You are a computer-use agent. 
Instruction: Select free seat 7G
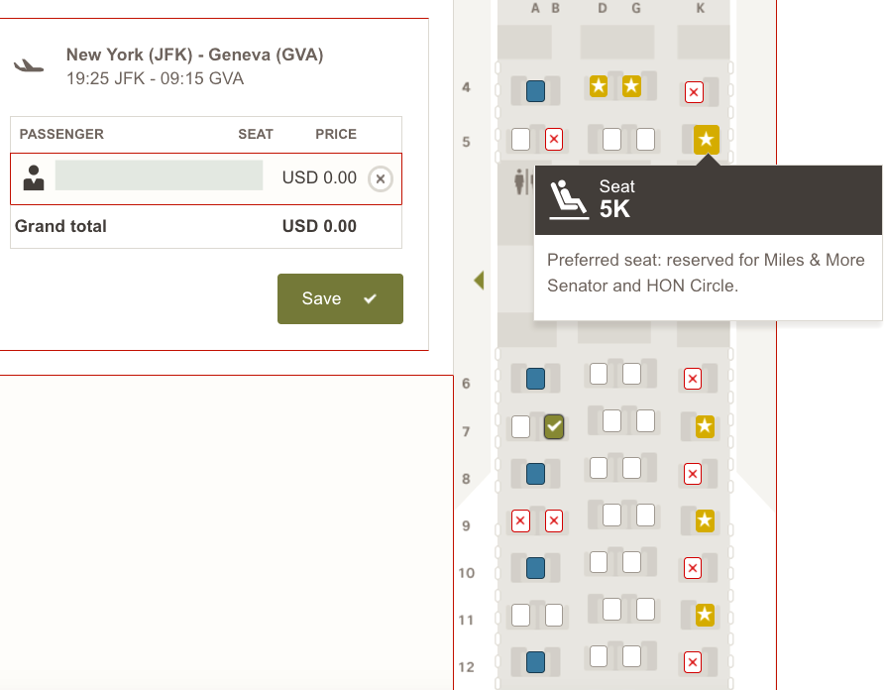point(645,420)
